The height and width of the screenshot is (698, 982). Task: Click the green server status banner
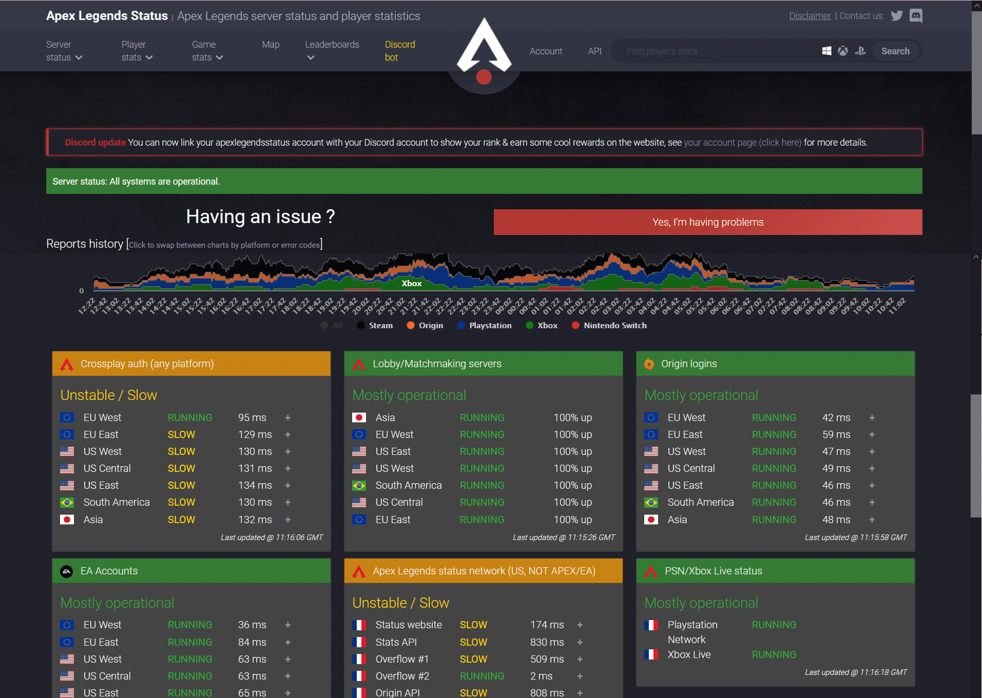(484, 181)
